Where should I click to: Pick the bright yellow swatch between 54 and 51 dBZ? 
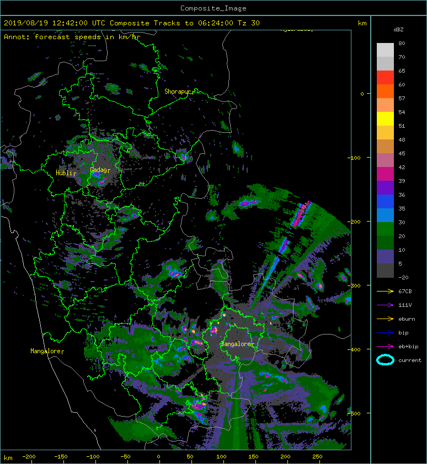(385, 118)
